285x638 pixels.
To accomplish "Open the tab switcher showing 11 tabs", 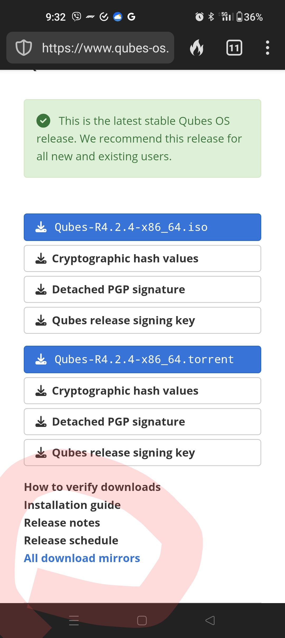I will click(x=234, y=48).
